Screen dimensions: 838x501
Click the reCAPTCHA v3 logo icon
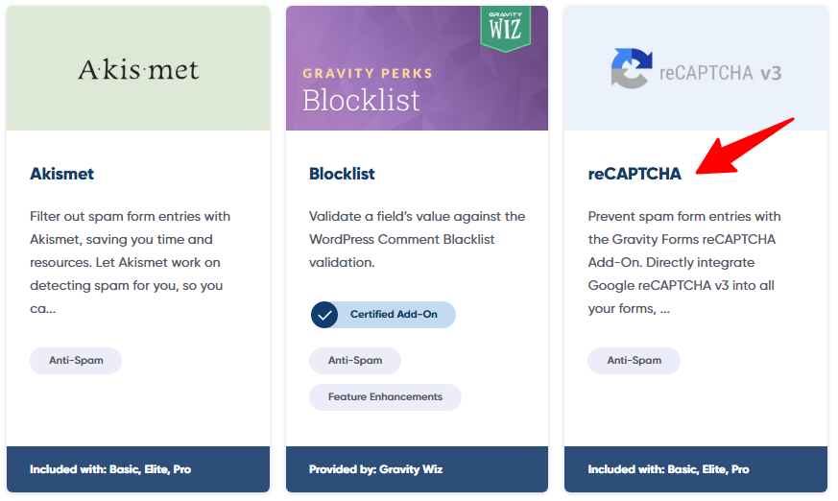[632, 69]
